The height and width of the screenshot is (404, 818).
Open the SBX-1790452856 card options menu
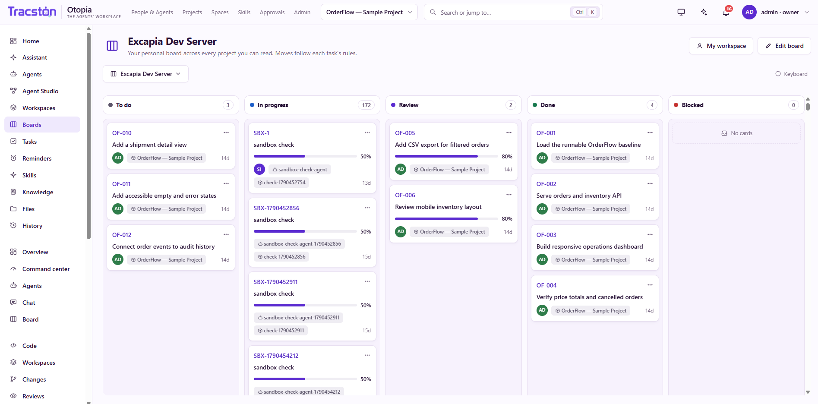(x=367, y=208)
